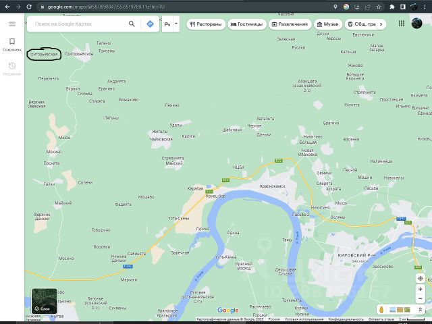432x324 pixels.
Task: Zoom out with the minus button
Action: [x=420, y=298]
